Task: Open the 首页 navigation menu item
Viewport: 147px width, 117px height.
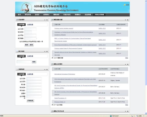Action: point(19,15)
